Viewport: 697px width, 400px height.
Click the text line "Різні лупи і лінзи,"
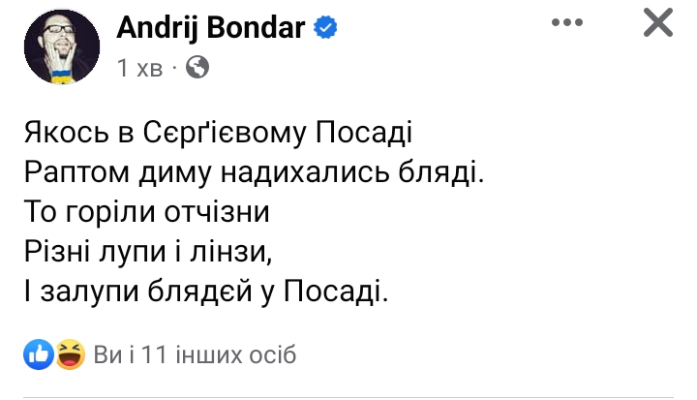pyautogui.click(x=144, y=253)
